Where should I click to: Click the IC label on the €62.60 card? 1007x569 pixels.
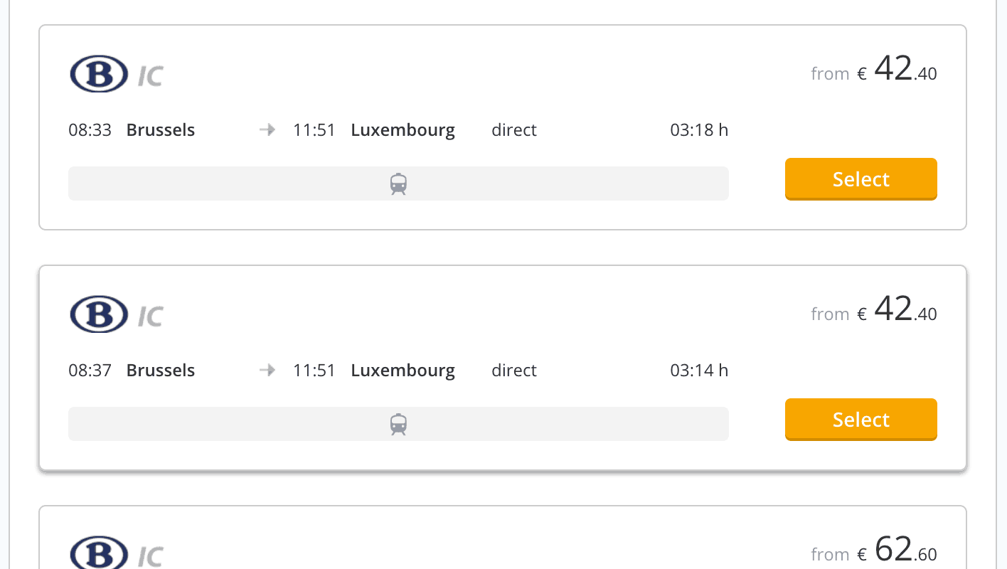[x=151, y=556]
